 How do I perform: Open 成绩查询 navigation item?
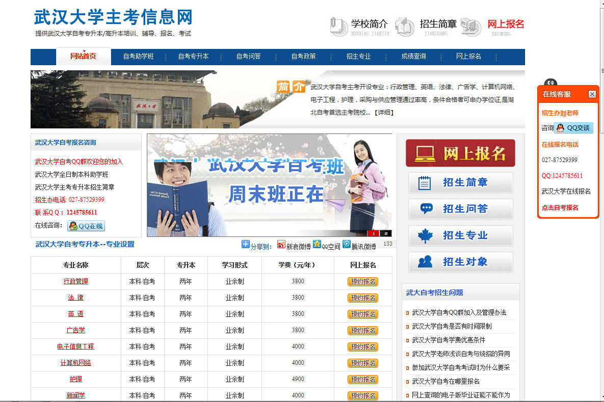pyautogui.click(x=414, y=57)
